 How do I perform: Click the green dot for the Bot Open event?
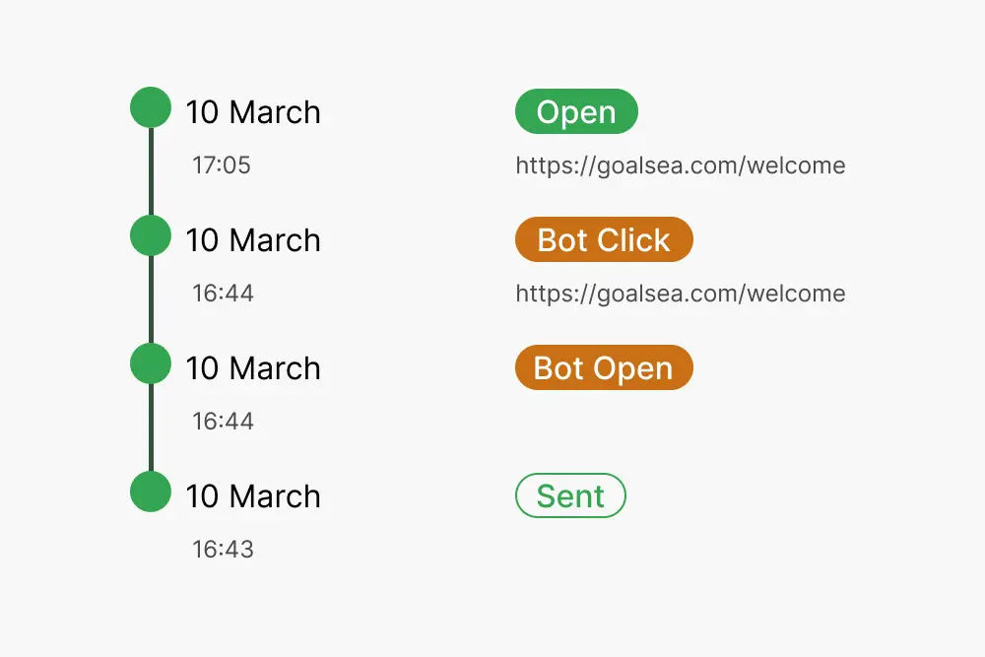click(x=150, y=364)
